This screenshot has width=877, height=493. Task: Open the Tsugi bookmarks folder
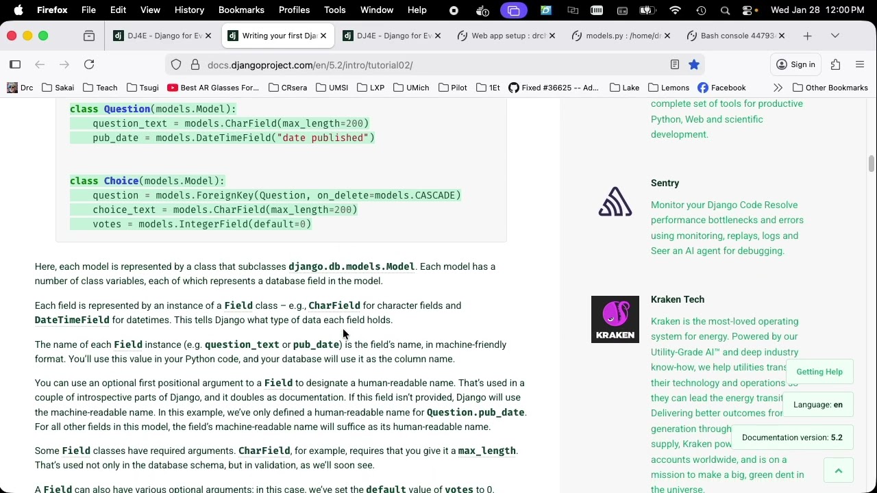pyautogui.click(x=143, y=88)
